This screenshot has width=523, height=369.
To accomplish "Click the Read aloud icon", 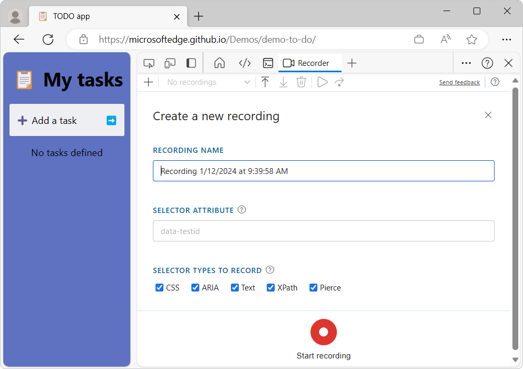I will click(x=445, y=40).
